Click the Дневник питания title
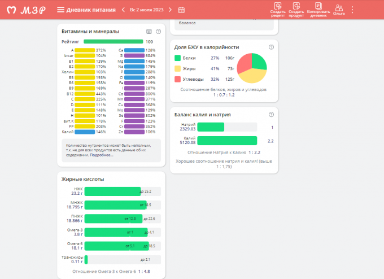Image resolution: width=384 pixels, height=279 pixels. click(92, 10)
